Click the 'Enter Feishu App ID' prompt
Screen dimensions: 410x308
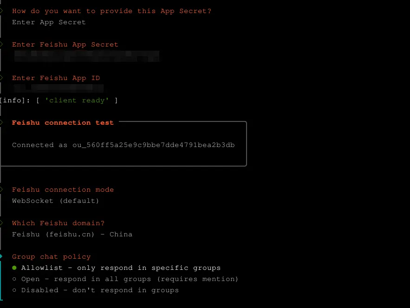(56, 78)
